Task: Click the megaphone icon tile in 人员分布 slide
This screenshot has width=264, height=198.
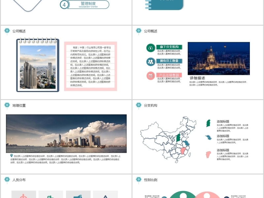Action: [78, 195]
